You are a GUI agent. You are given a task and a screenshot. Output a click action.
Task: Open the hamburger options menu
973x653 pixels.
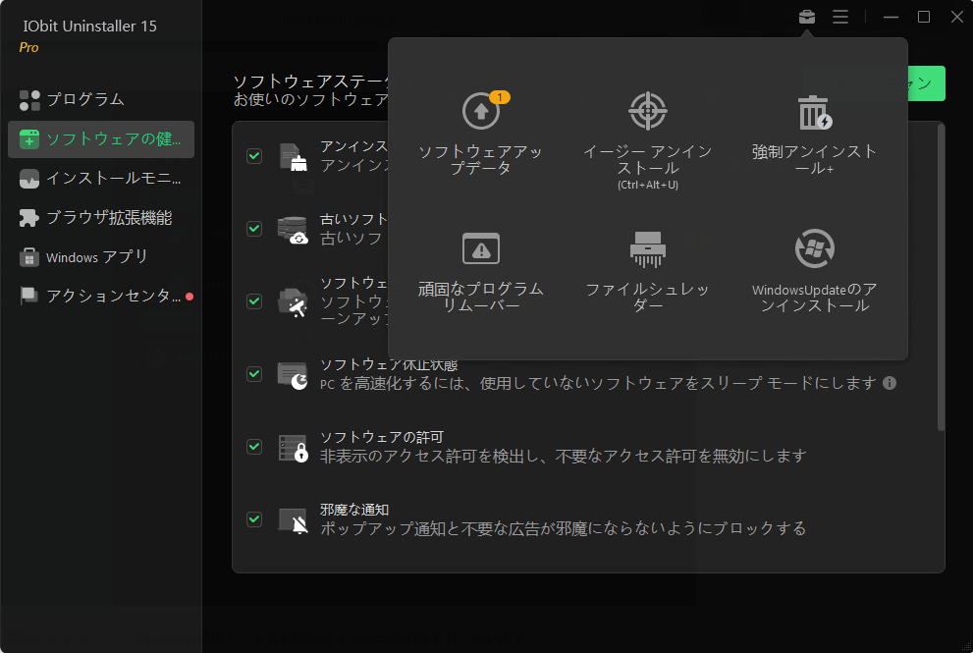[840, 17]
